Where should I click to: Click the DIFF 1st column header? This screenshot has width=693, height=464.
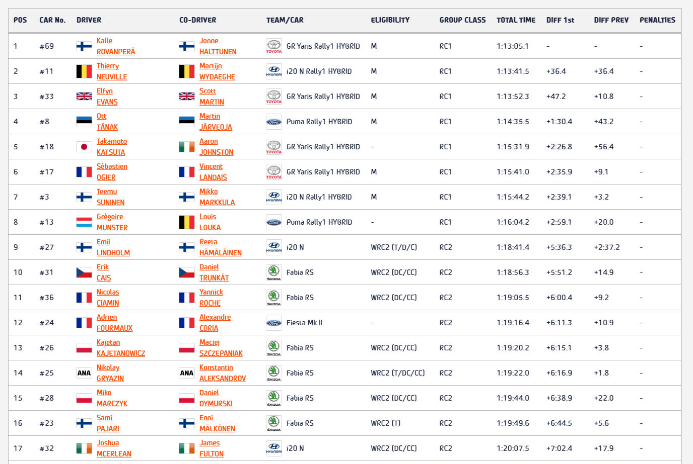tap(560, 20)
